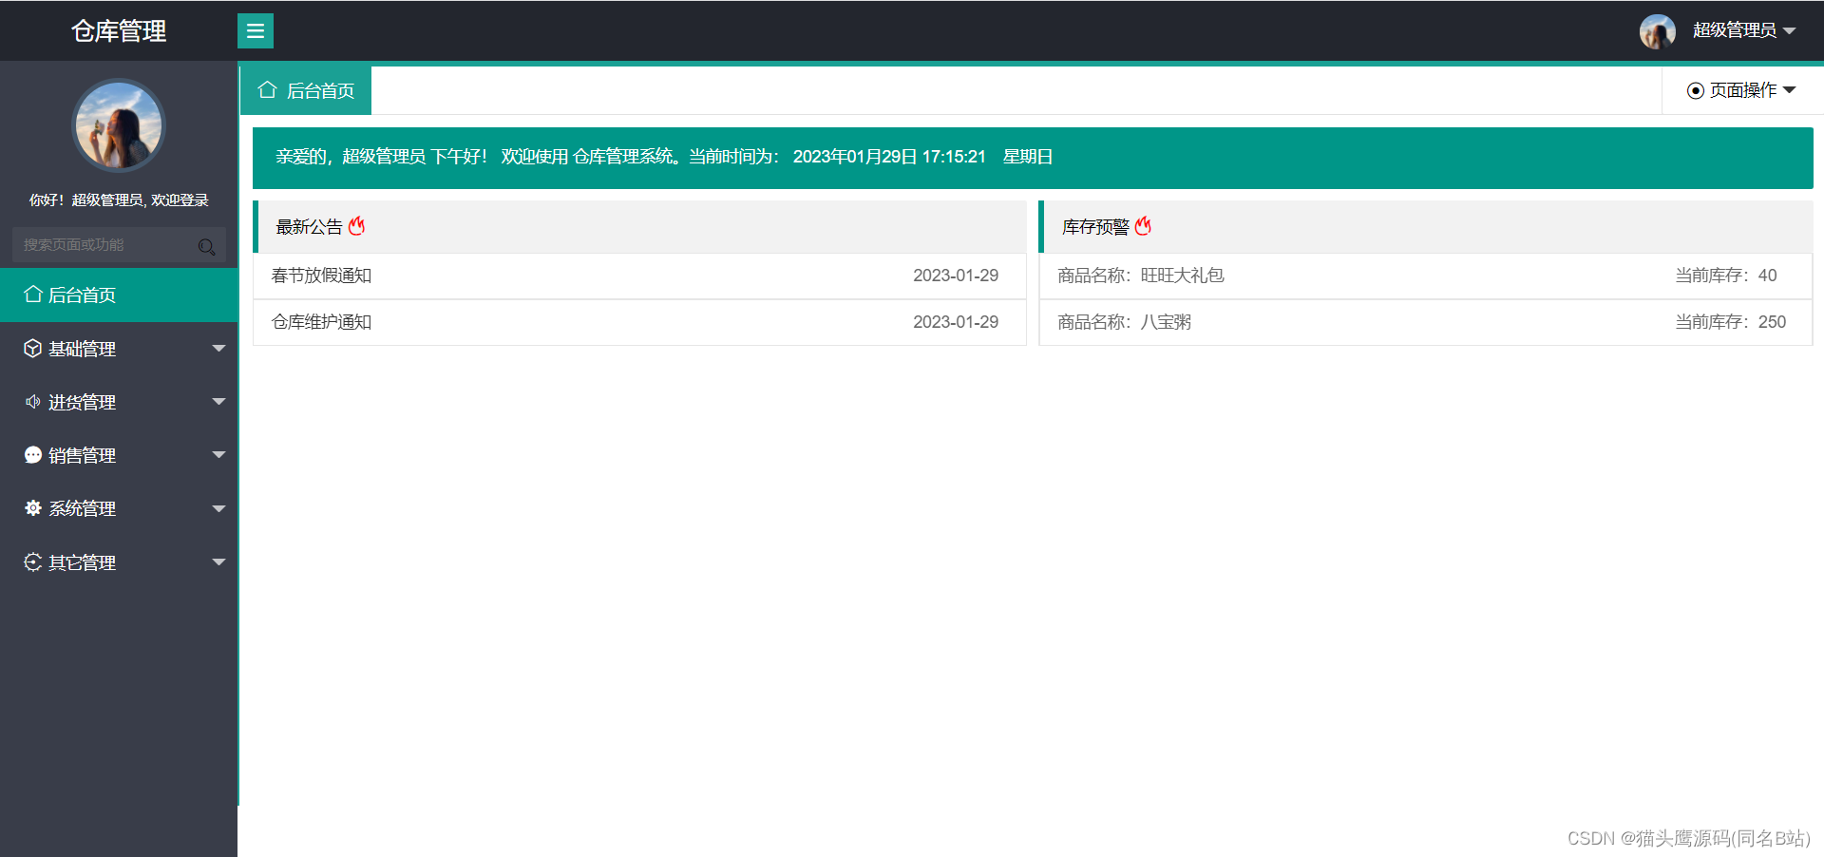1824x857 pixels.
Task: Click the home icon in 后台首页 tab
Action: coord(267,90)
